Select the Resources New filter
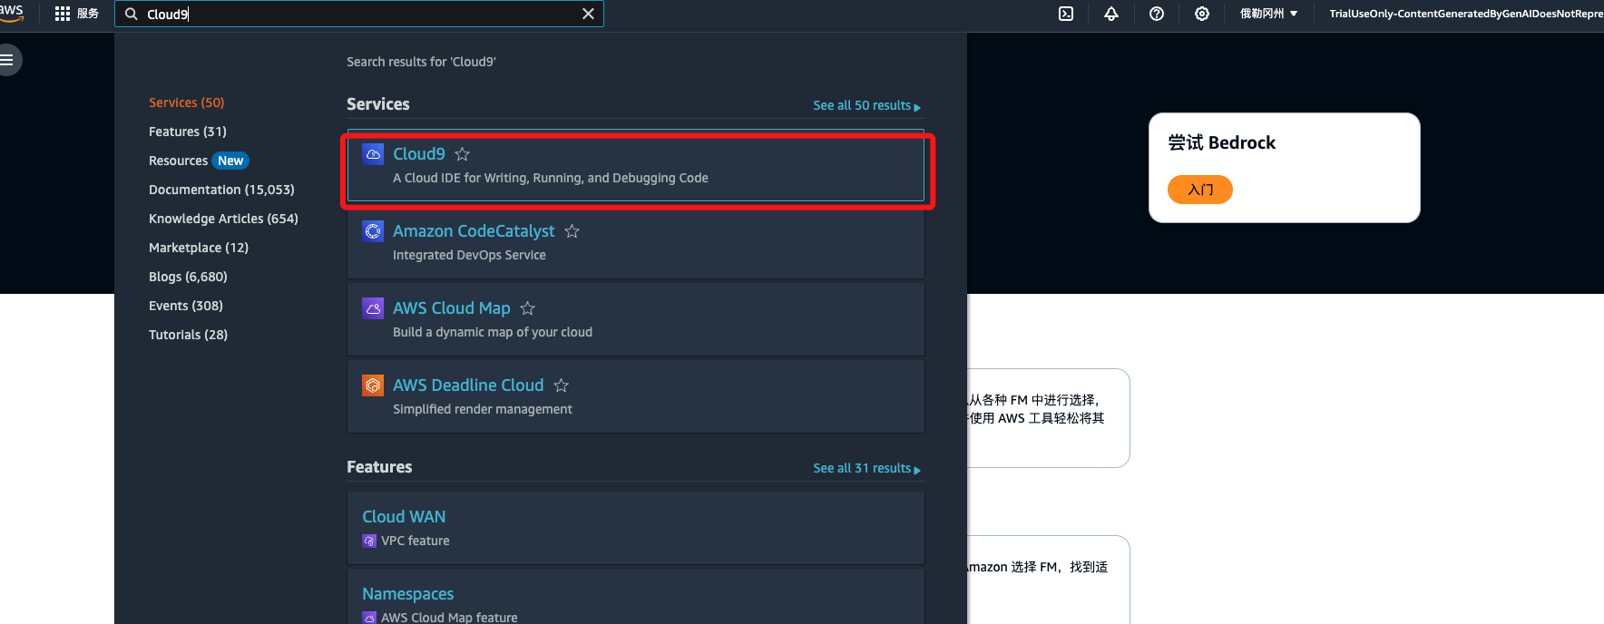Screen dimensions: 1604x624 [199, 161]
